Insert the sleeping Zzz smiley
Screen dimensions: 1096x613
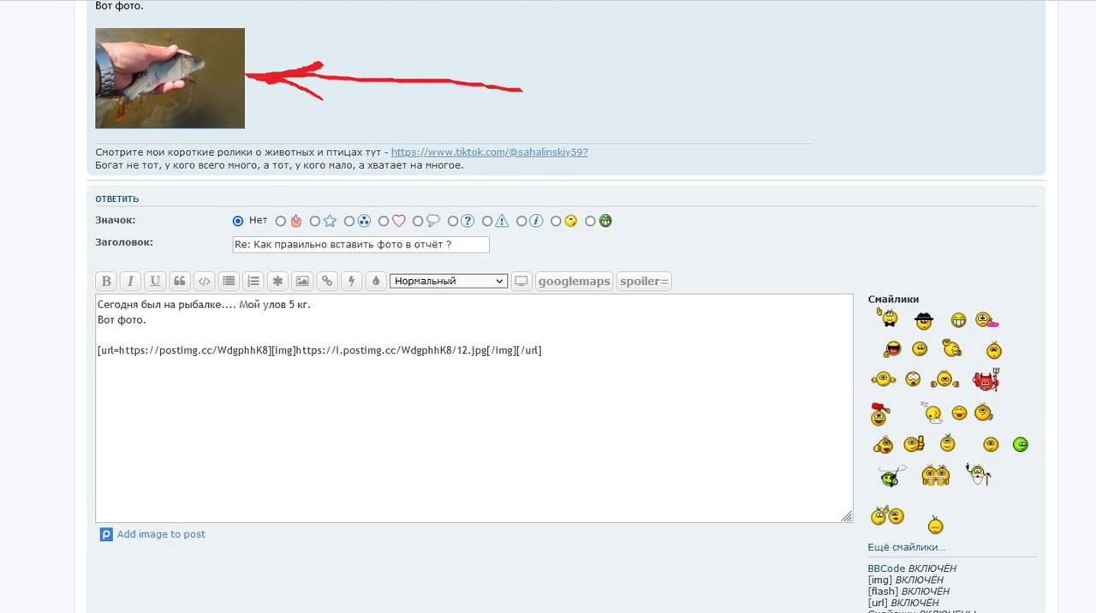coord(932,413)
